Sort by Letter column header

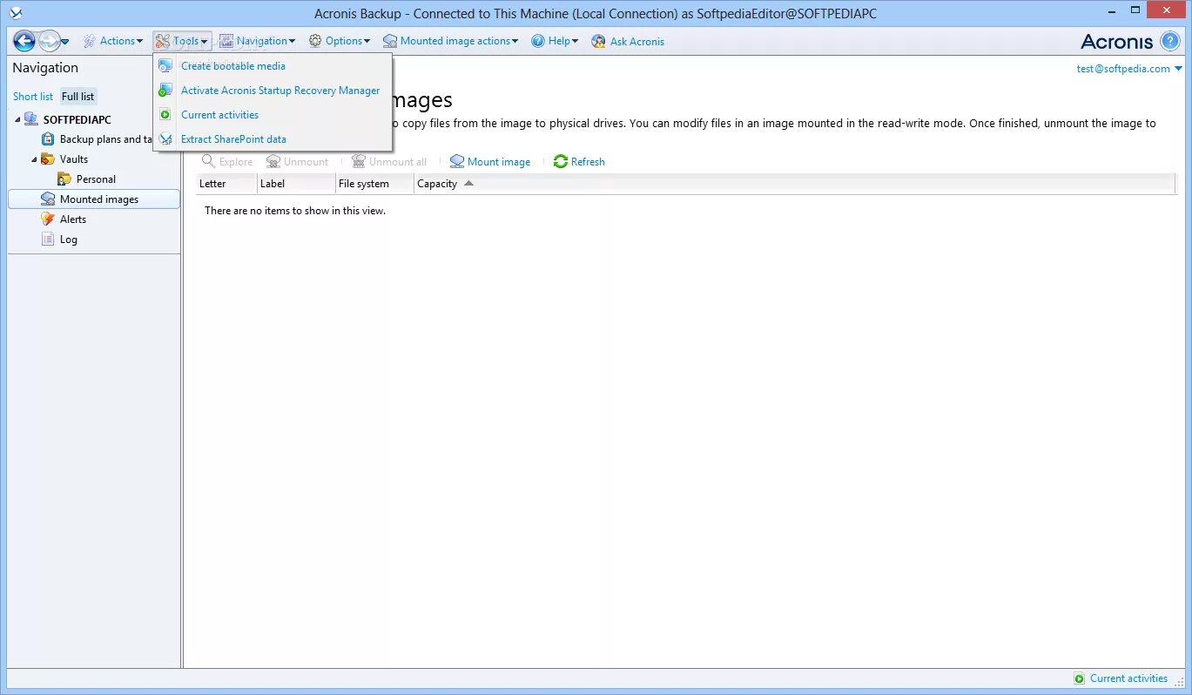click(x=226, y=184)
